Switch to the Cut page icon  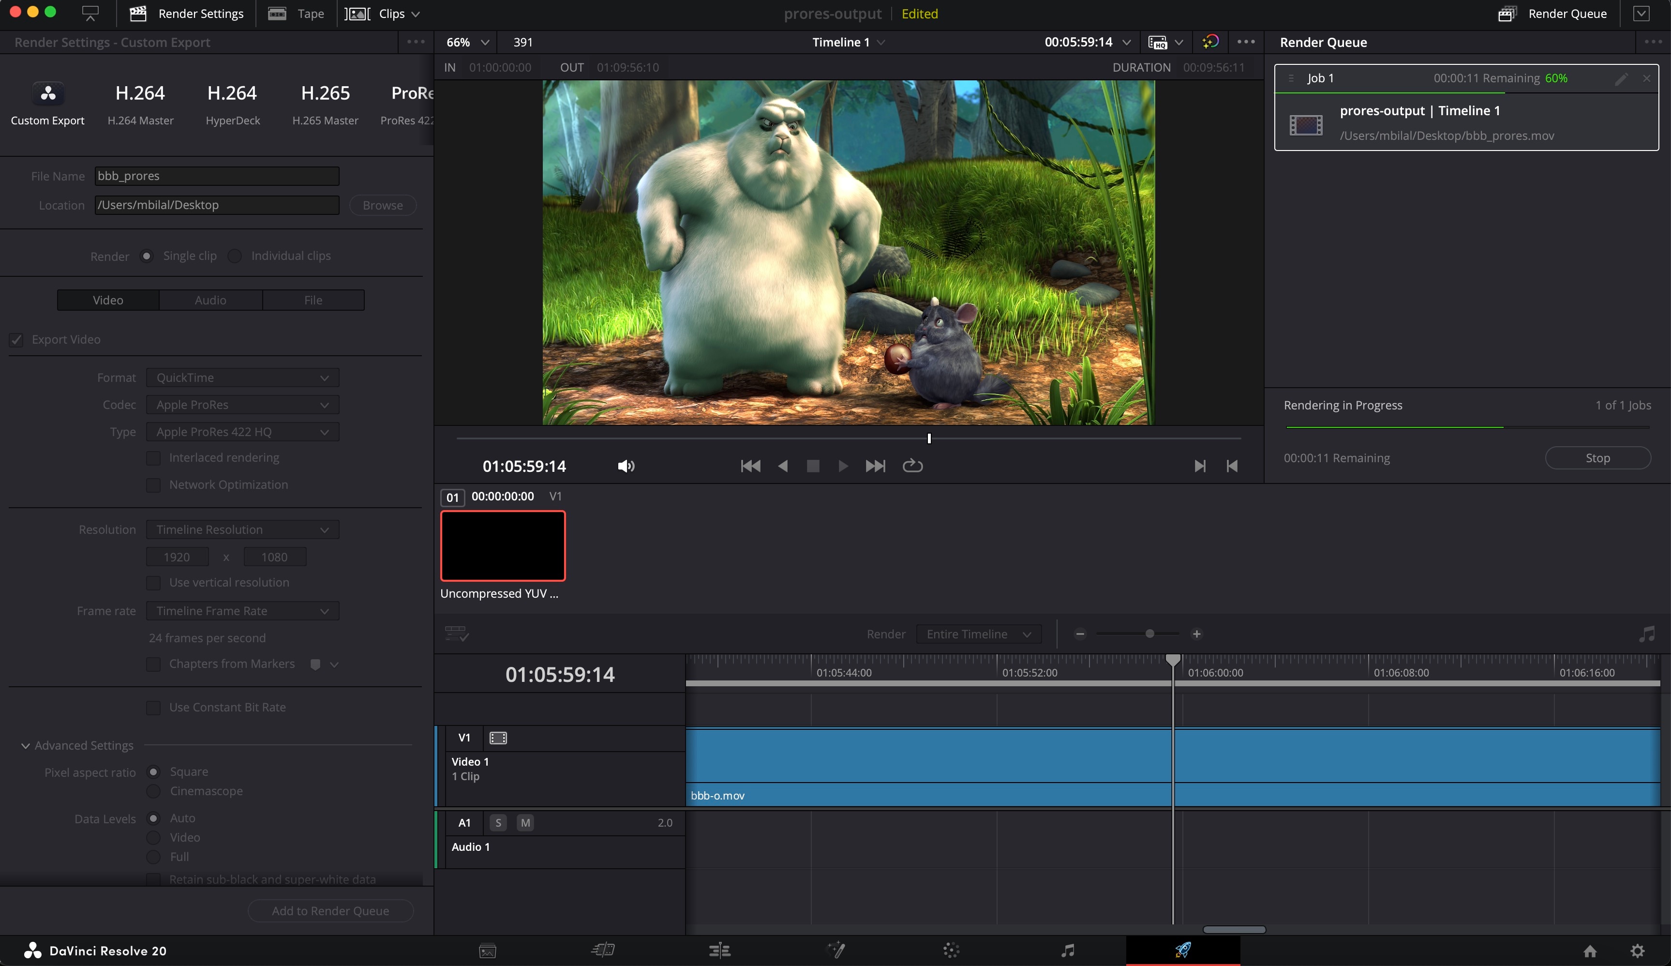[x=603, y=951]
